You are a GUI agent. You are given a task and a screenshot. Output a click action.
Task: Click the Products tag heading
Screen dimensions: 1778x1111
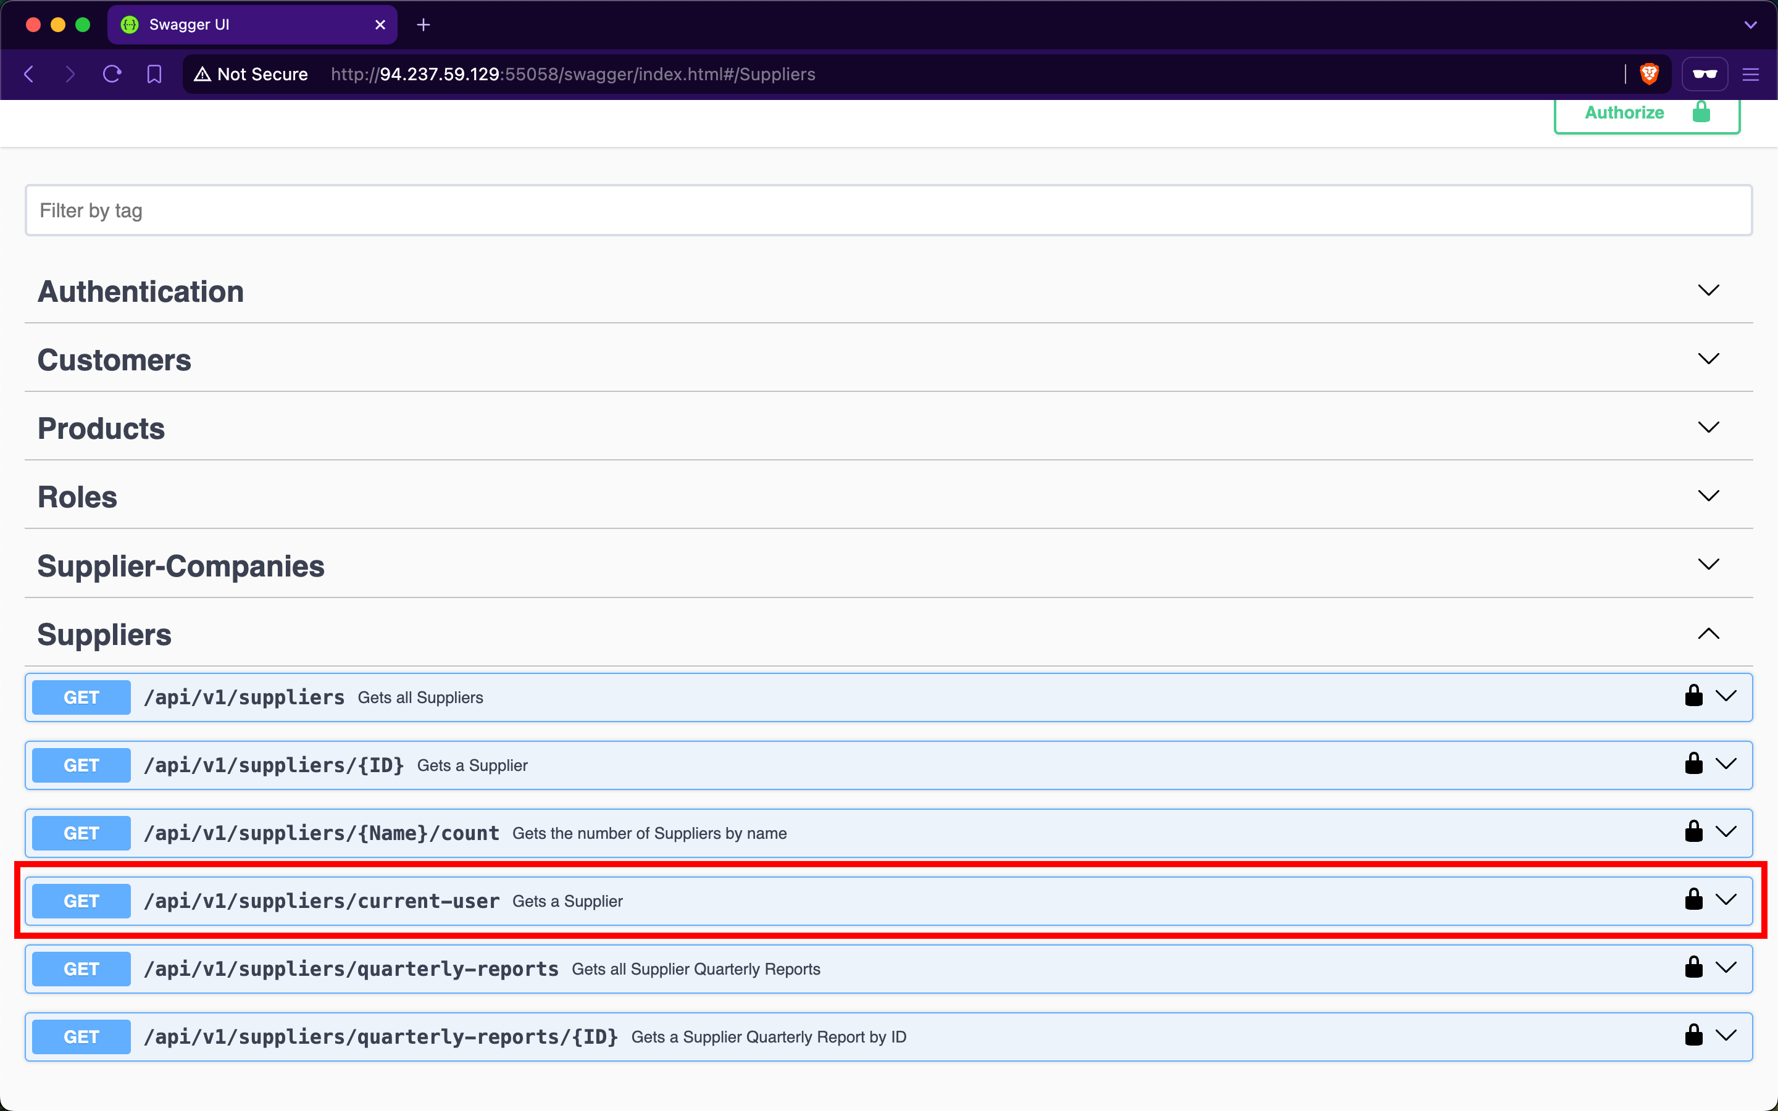pyautogui.click(x=101, y=428)
